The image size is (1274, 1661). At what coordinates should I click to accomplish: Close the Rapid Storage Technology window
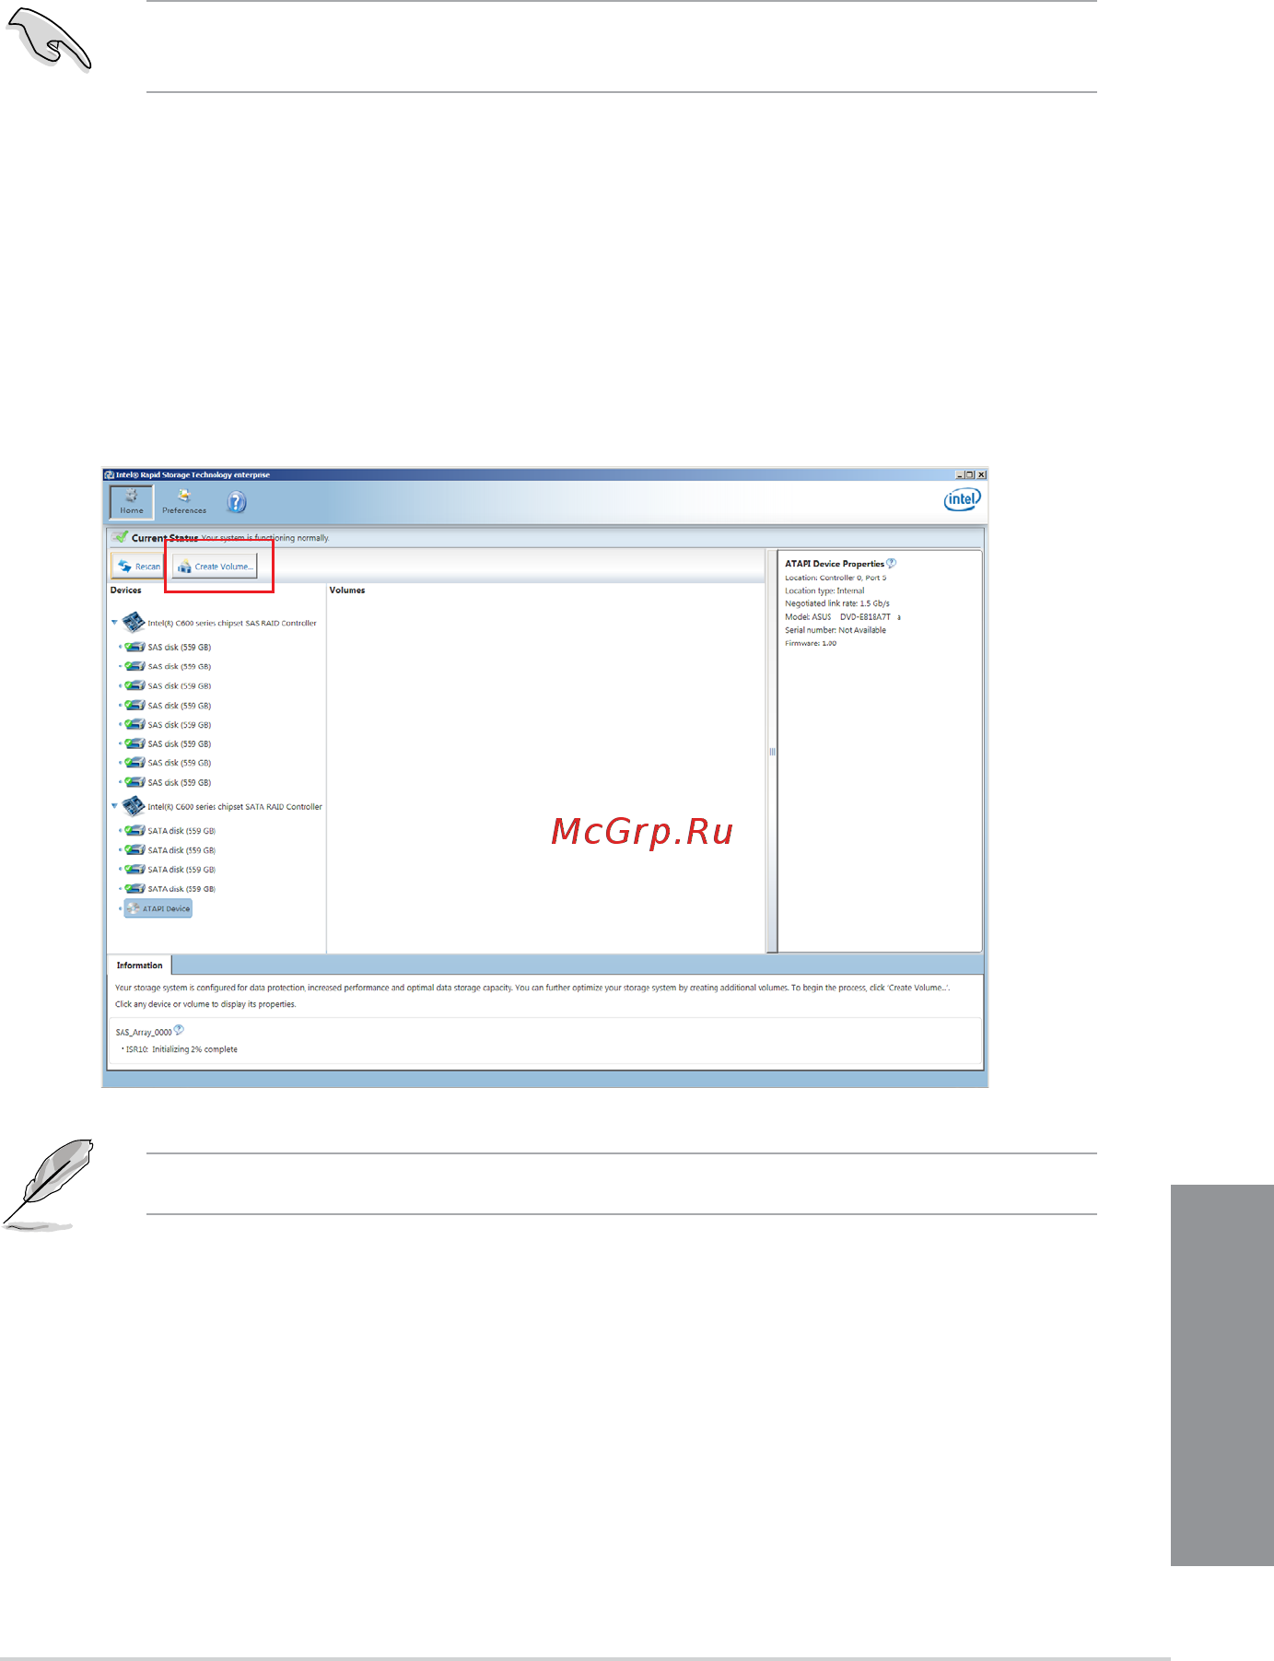tap(981, 474)
